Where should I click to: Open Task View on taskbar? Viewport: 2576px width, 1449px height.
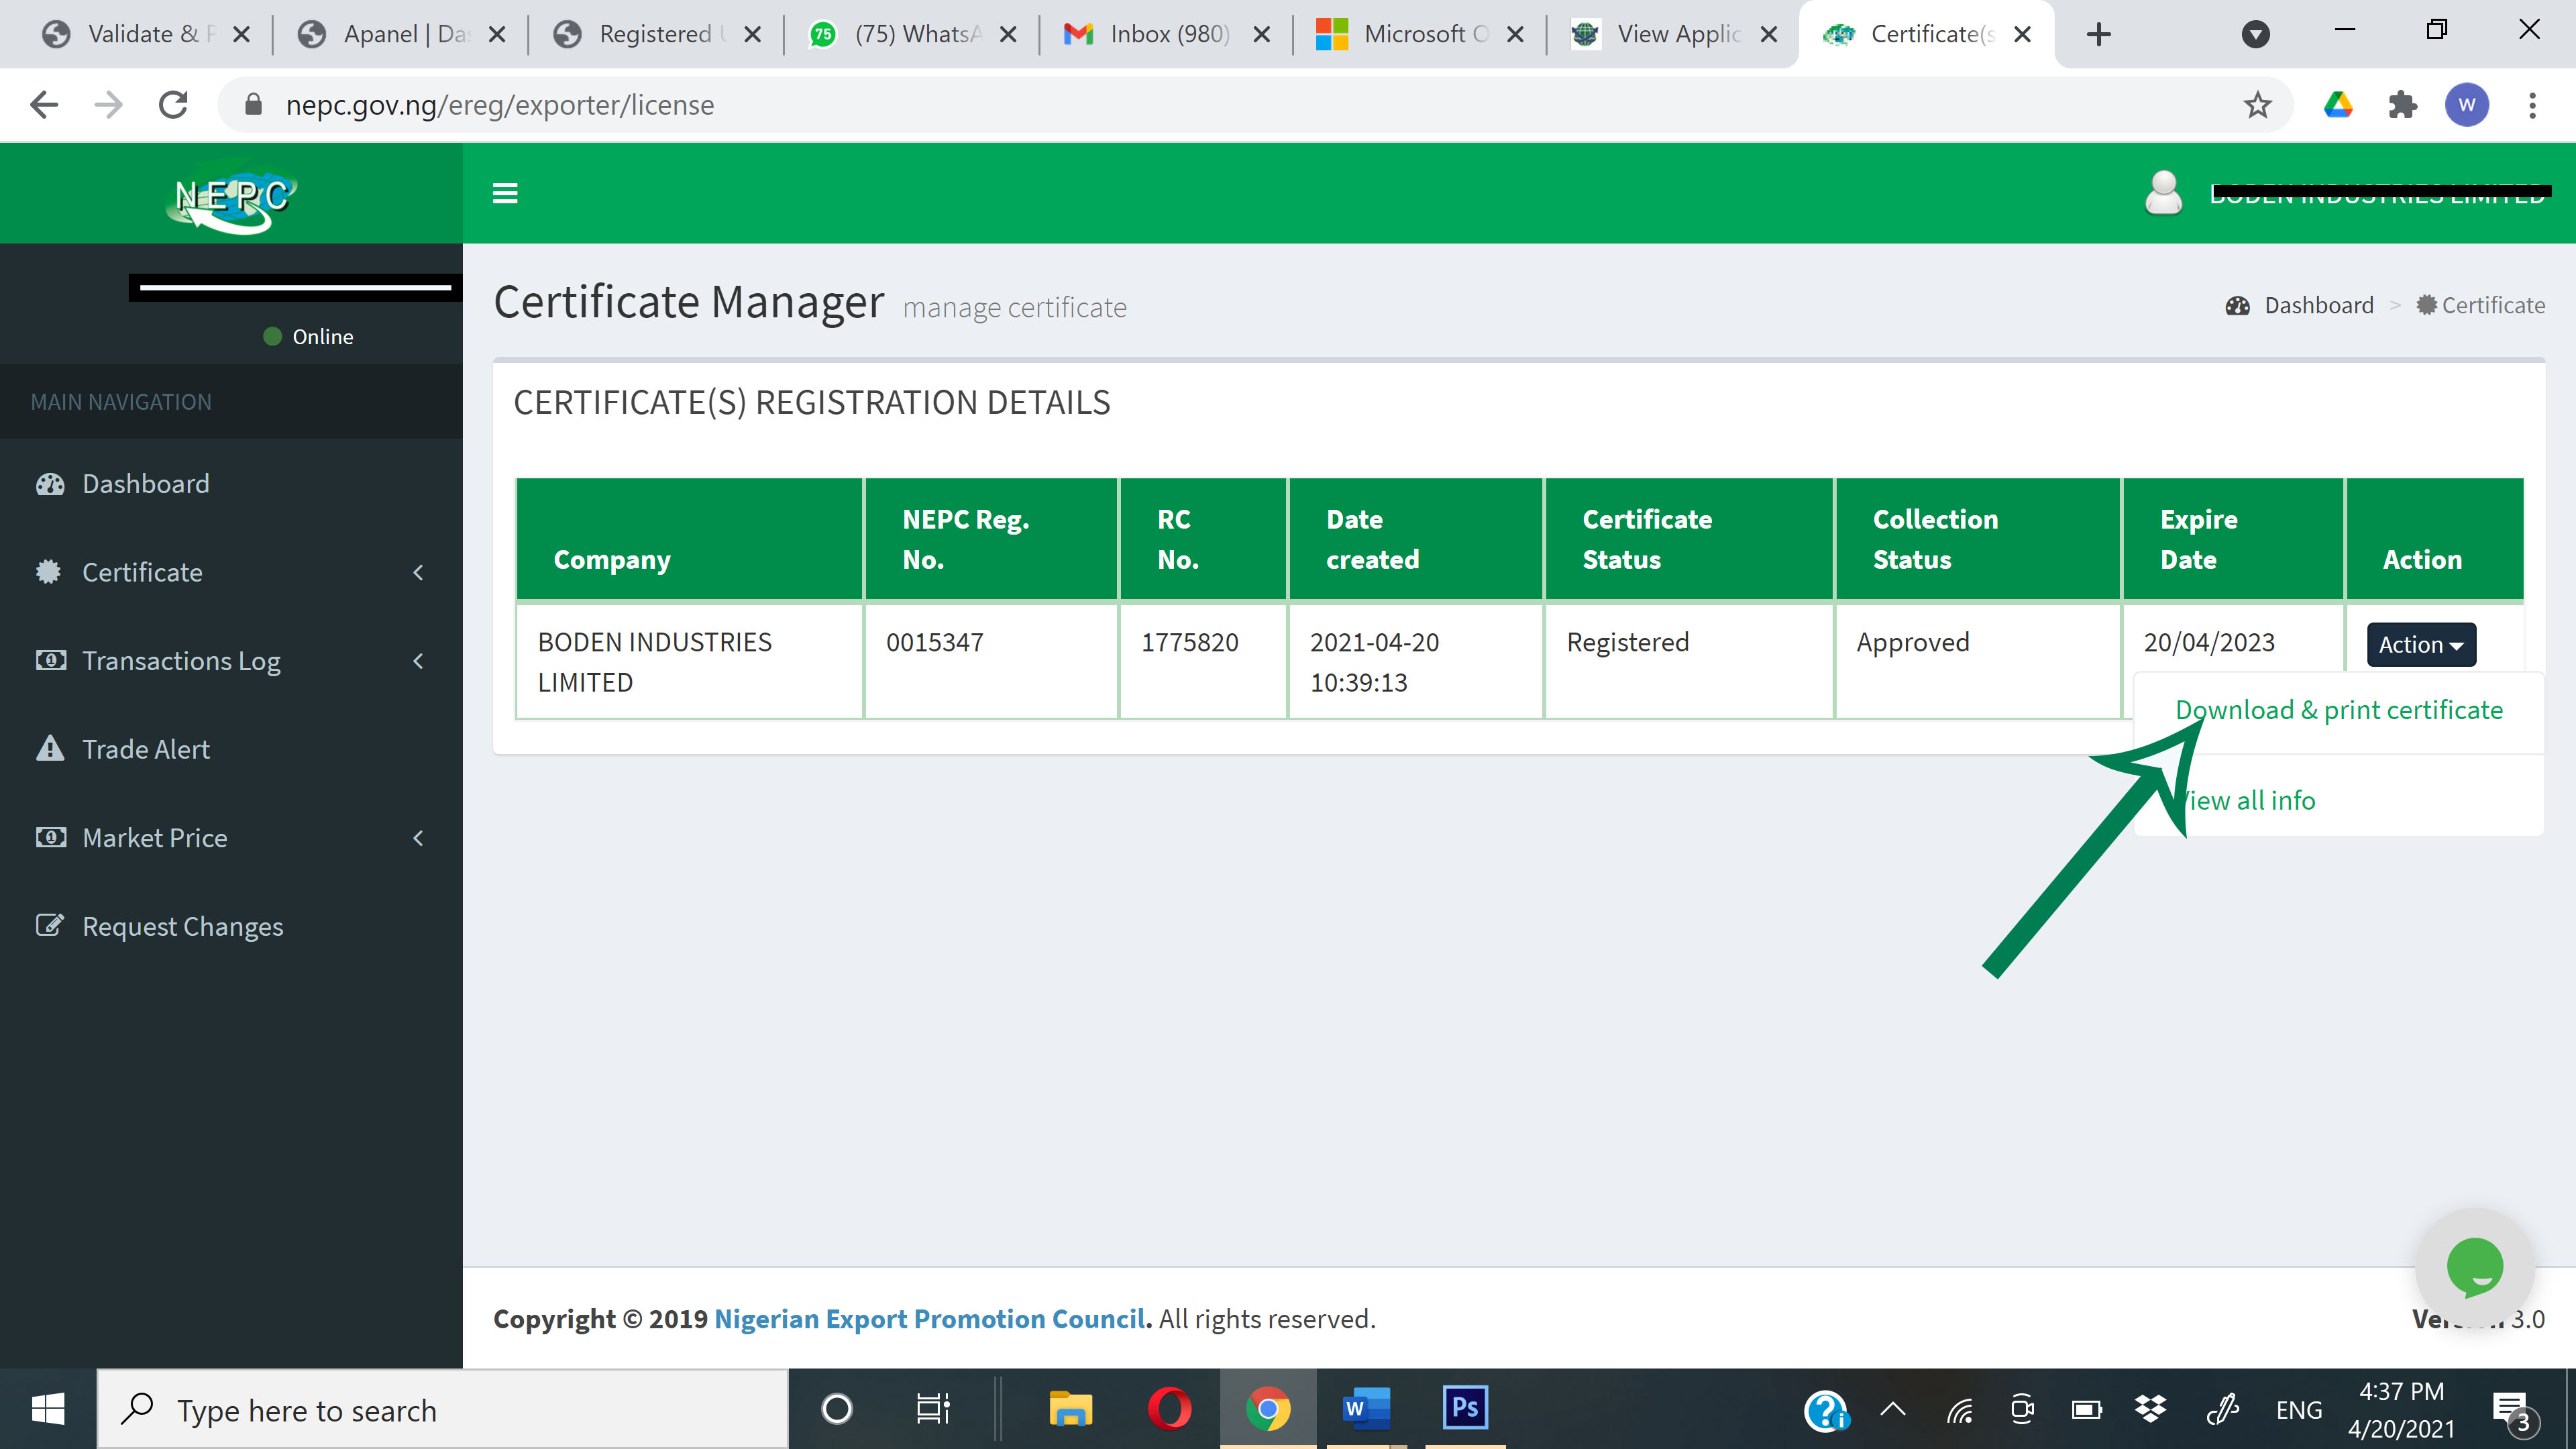coord(932,1410)
